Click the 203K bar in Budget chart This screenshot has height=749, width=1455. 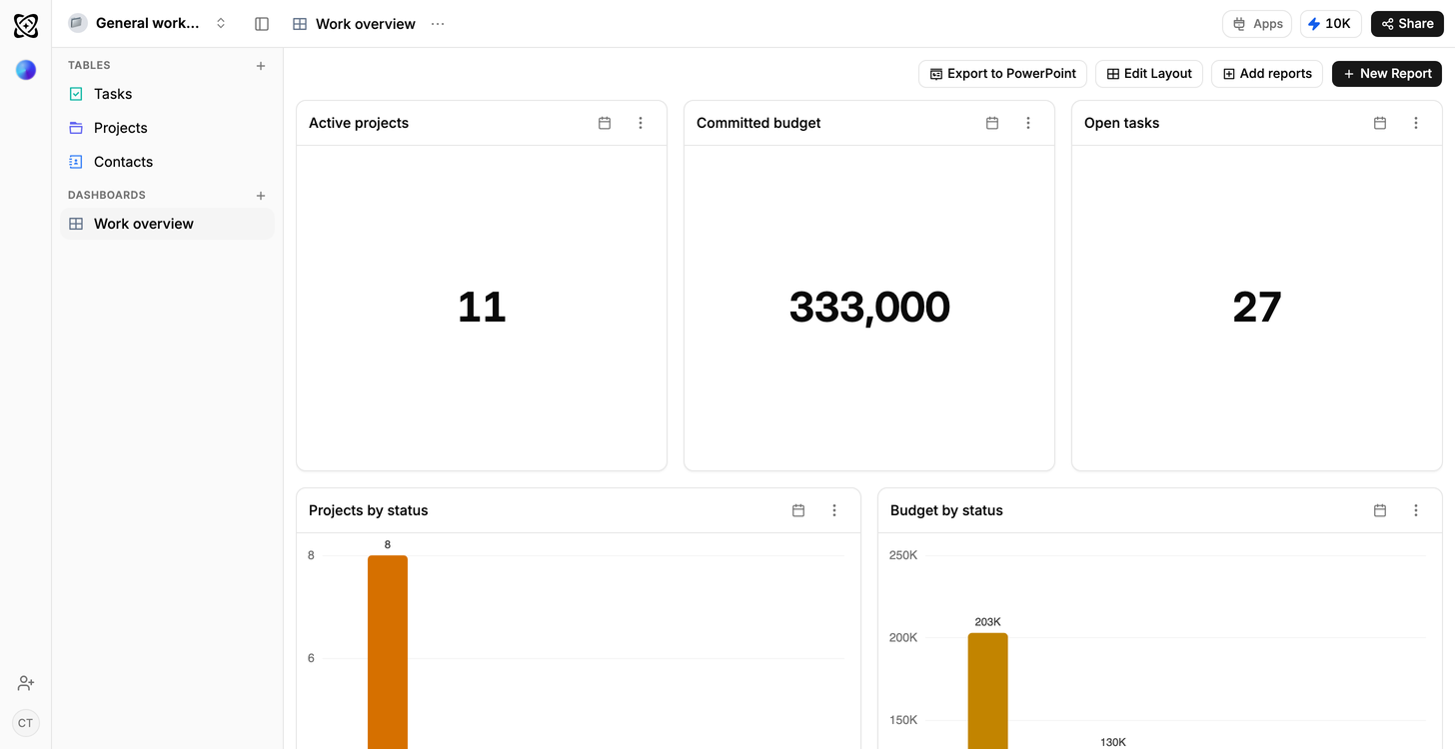coord(987,690)
